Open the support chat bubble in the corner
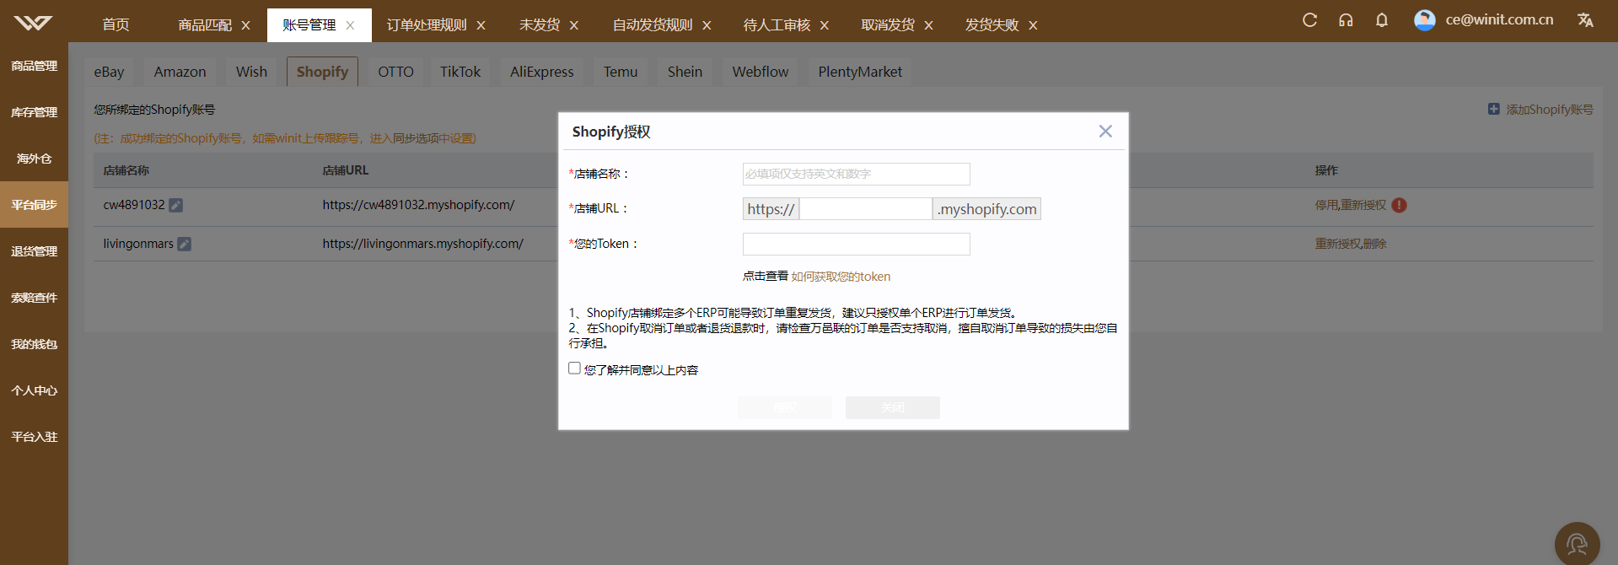 click(x=1577, y=544)
